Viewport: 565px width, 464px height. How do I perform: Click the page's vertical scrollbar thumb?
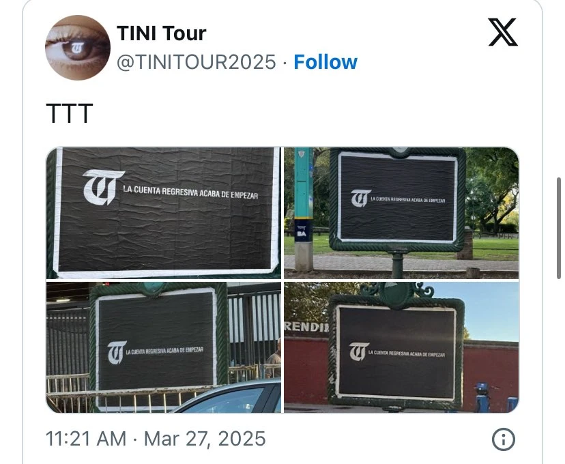click(559, 228)
